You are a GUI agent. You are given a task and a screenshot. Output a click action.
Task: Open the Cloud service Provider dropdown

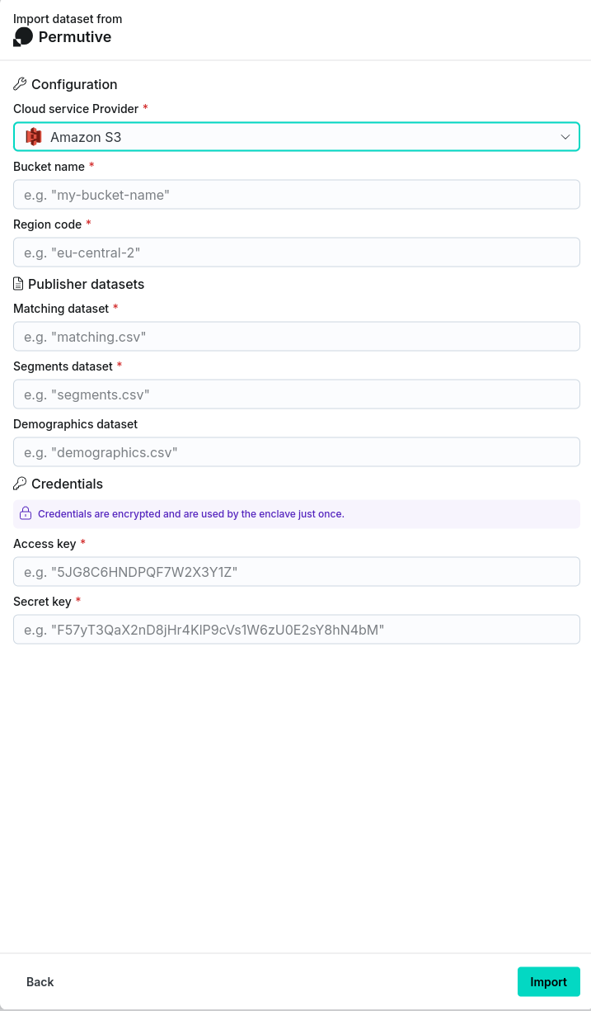pos(296,137)
